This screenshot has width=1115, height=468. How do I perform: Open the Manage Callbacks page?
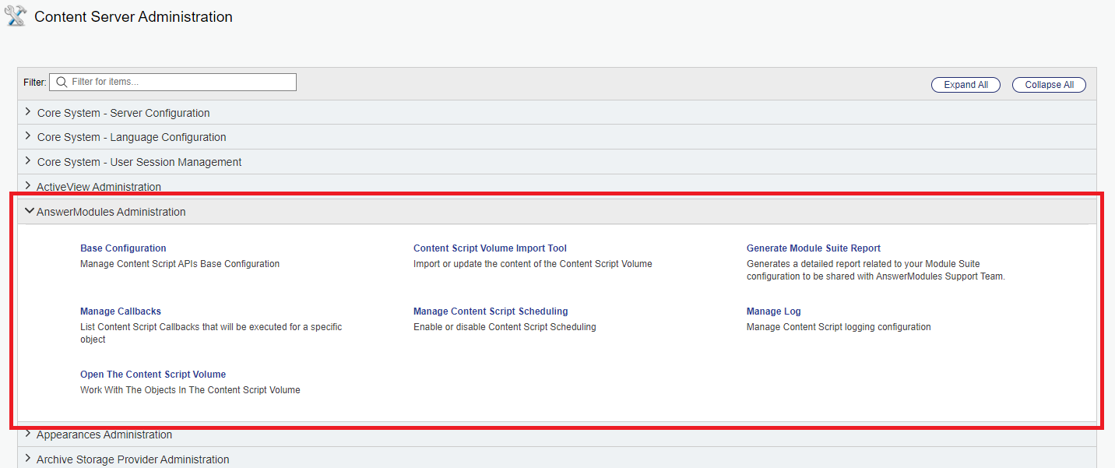pos(121,311)
